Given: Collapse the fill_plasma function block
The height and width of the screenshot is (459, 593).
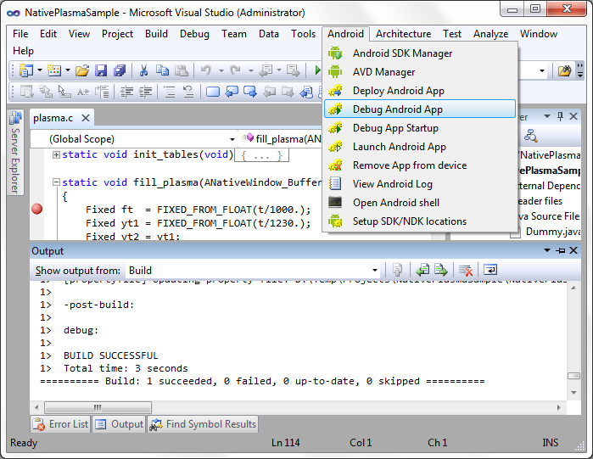Looking at the screenshot, I should [56, 182].
